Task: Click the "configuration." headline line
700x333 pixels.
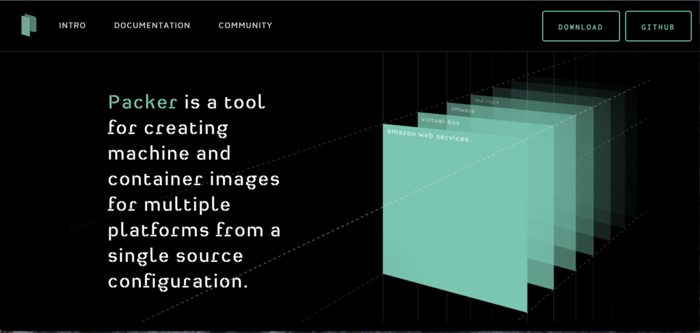Action: point(178,283)
